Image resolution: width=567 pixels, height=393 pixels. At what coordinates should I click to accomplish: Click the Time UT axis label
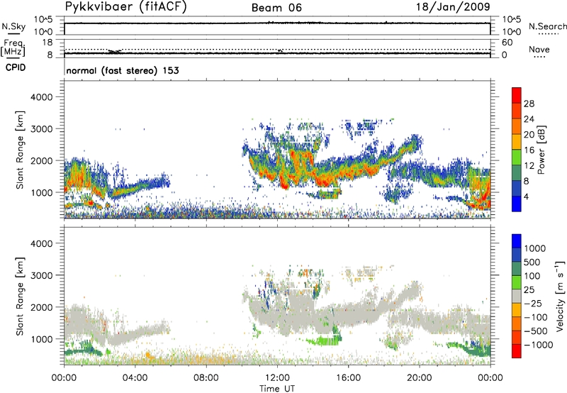[277, 389]
